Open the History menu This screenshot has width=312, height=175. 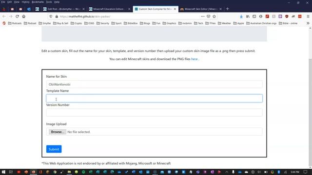click(25, 2)
